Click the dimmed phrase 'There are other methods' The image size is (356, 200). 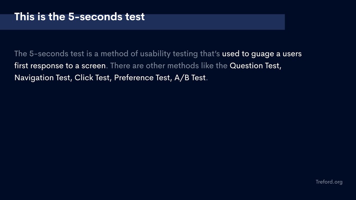click(154, 66)
